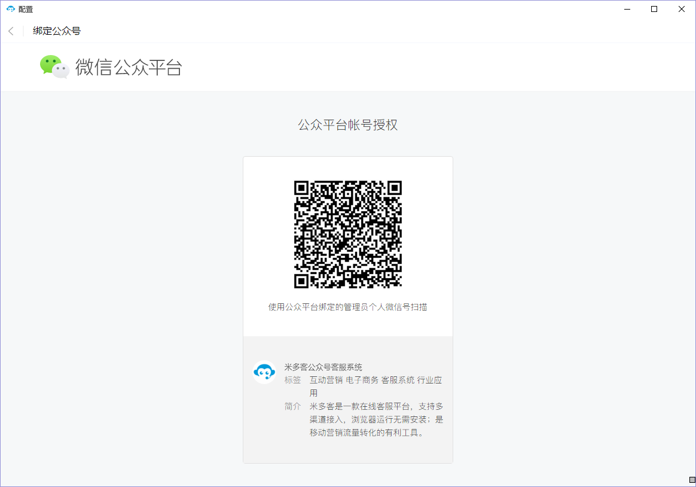Click the 互动营销 tag
This screenshot has height=487, width=696.
coord(326,380)
